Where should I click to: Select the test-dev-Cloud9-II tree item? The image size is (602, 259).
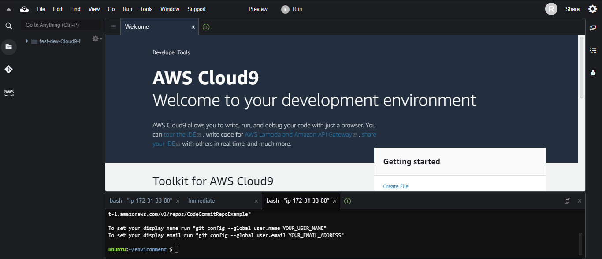tap(60, 41)
